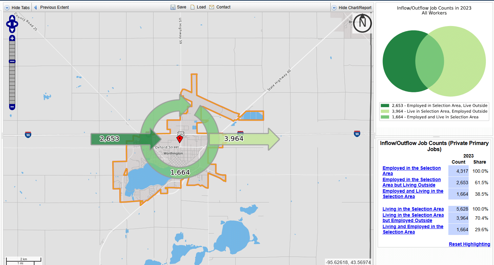Open Living in the Selection Area link
The image size is (494, 265).
coord(413,209)
